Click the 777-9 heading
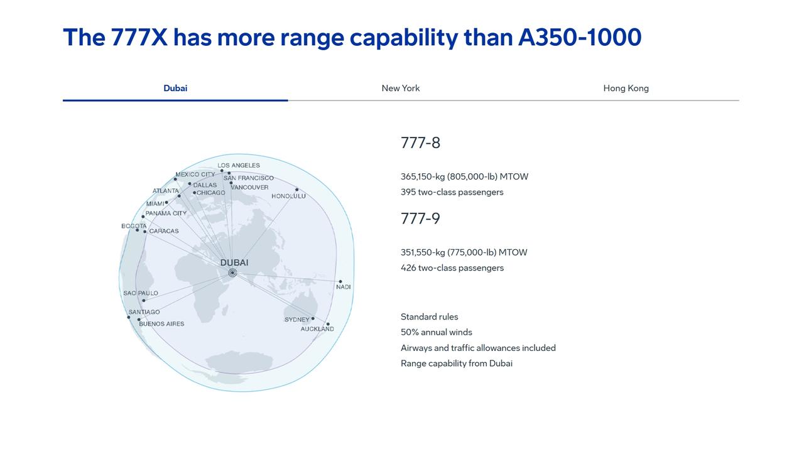 [x=421, y=218]
